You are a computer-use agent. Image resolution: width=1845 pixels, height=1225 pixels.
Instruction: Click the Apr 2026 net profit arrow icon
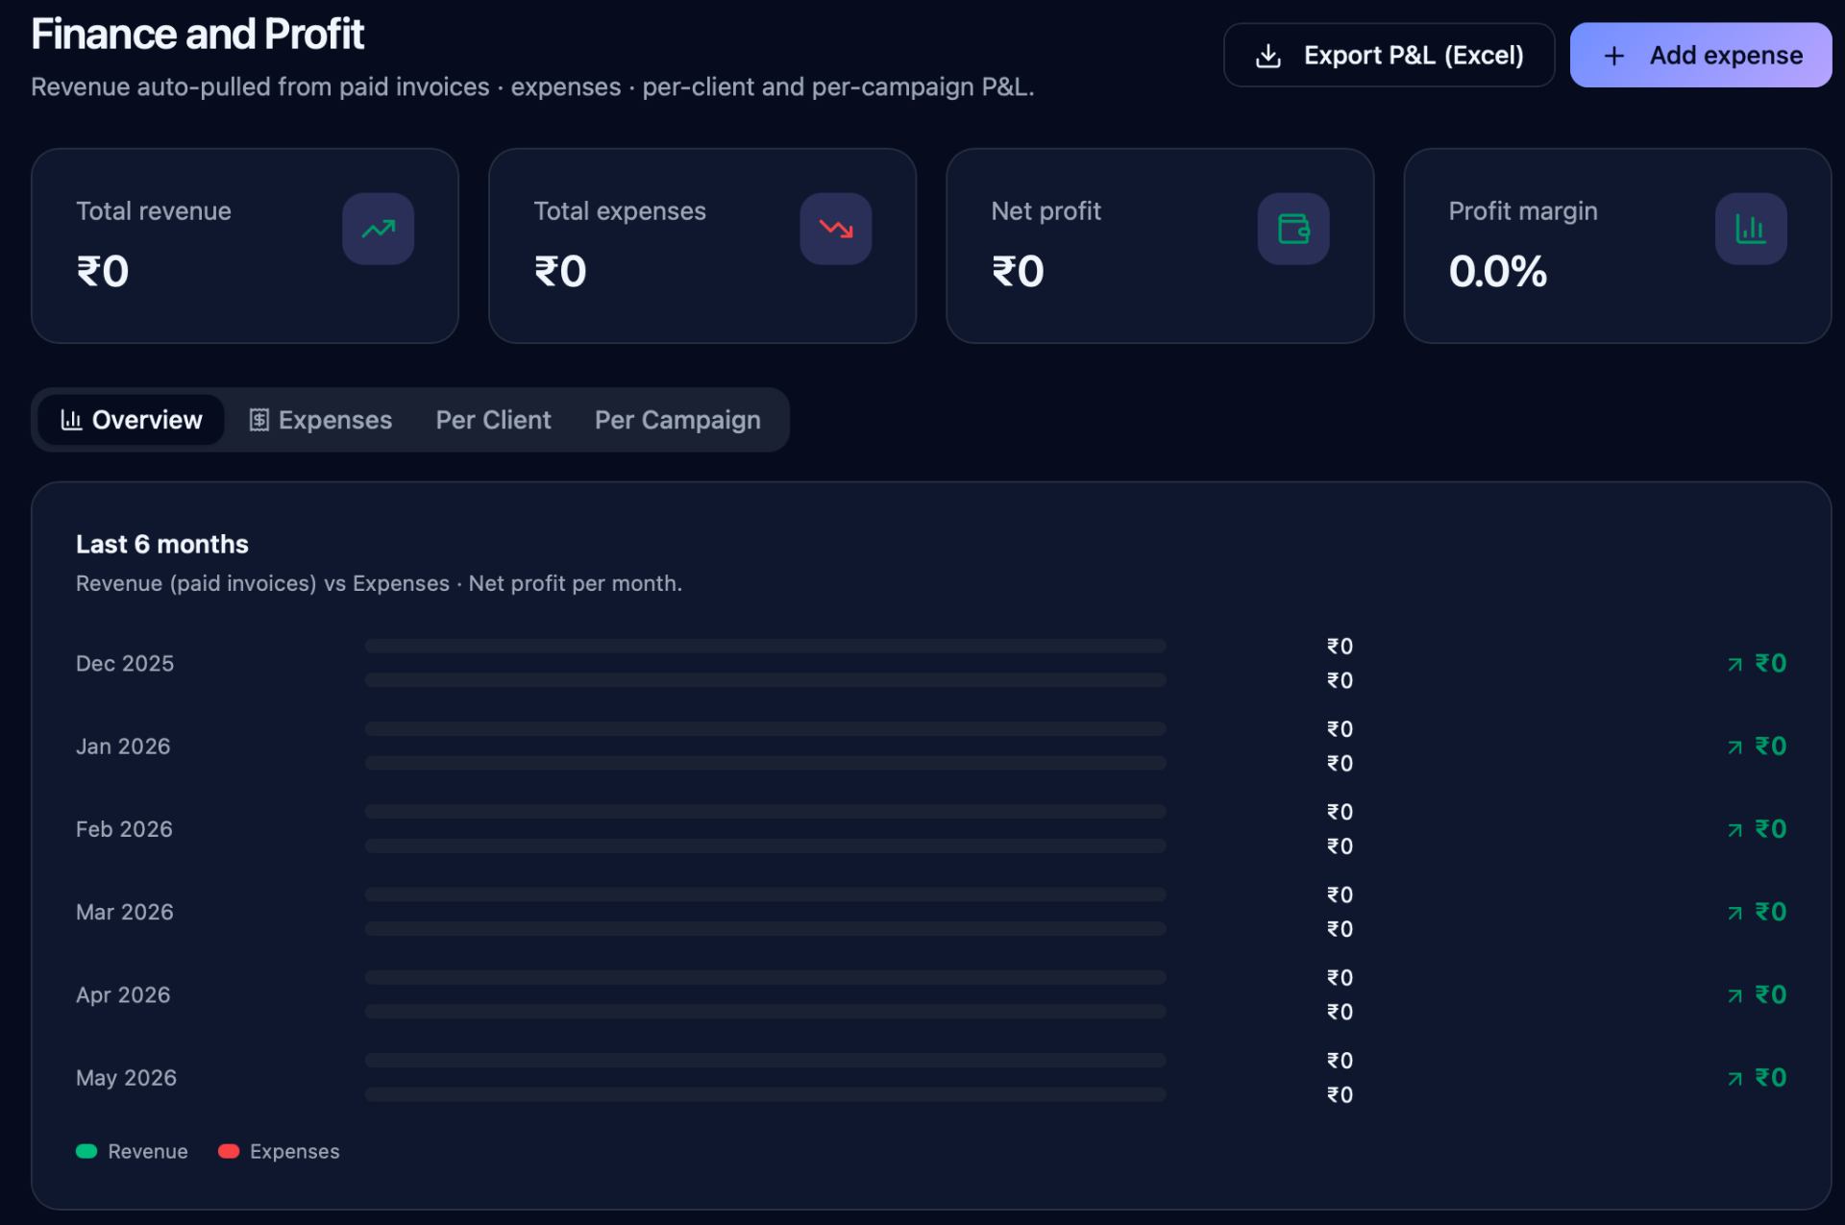pyautogui.click(x=1734, y=996)
